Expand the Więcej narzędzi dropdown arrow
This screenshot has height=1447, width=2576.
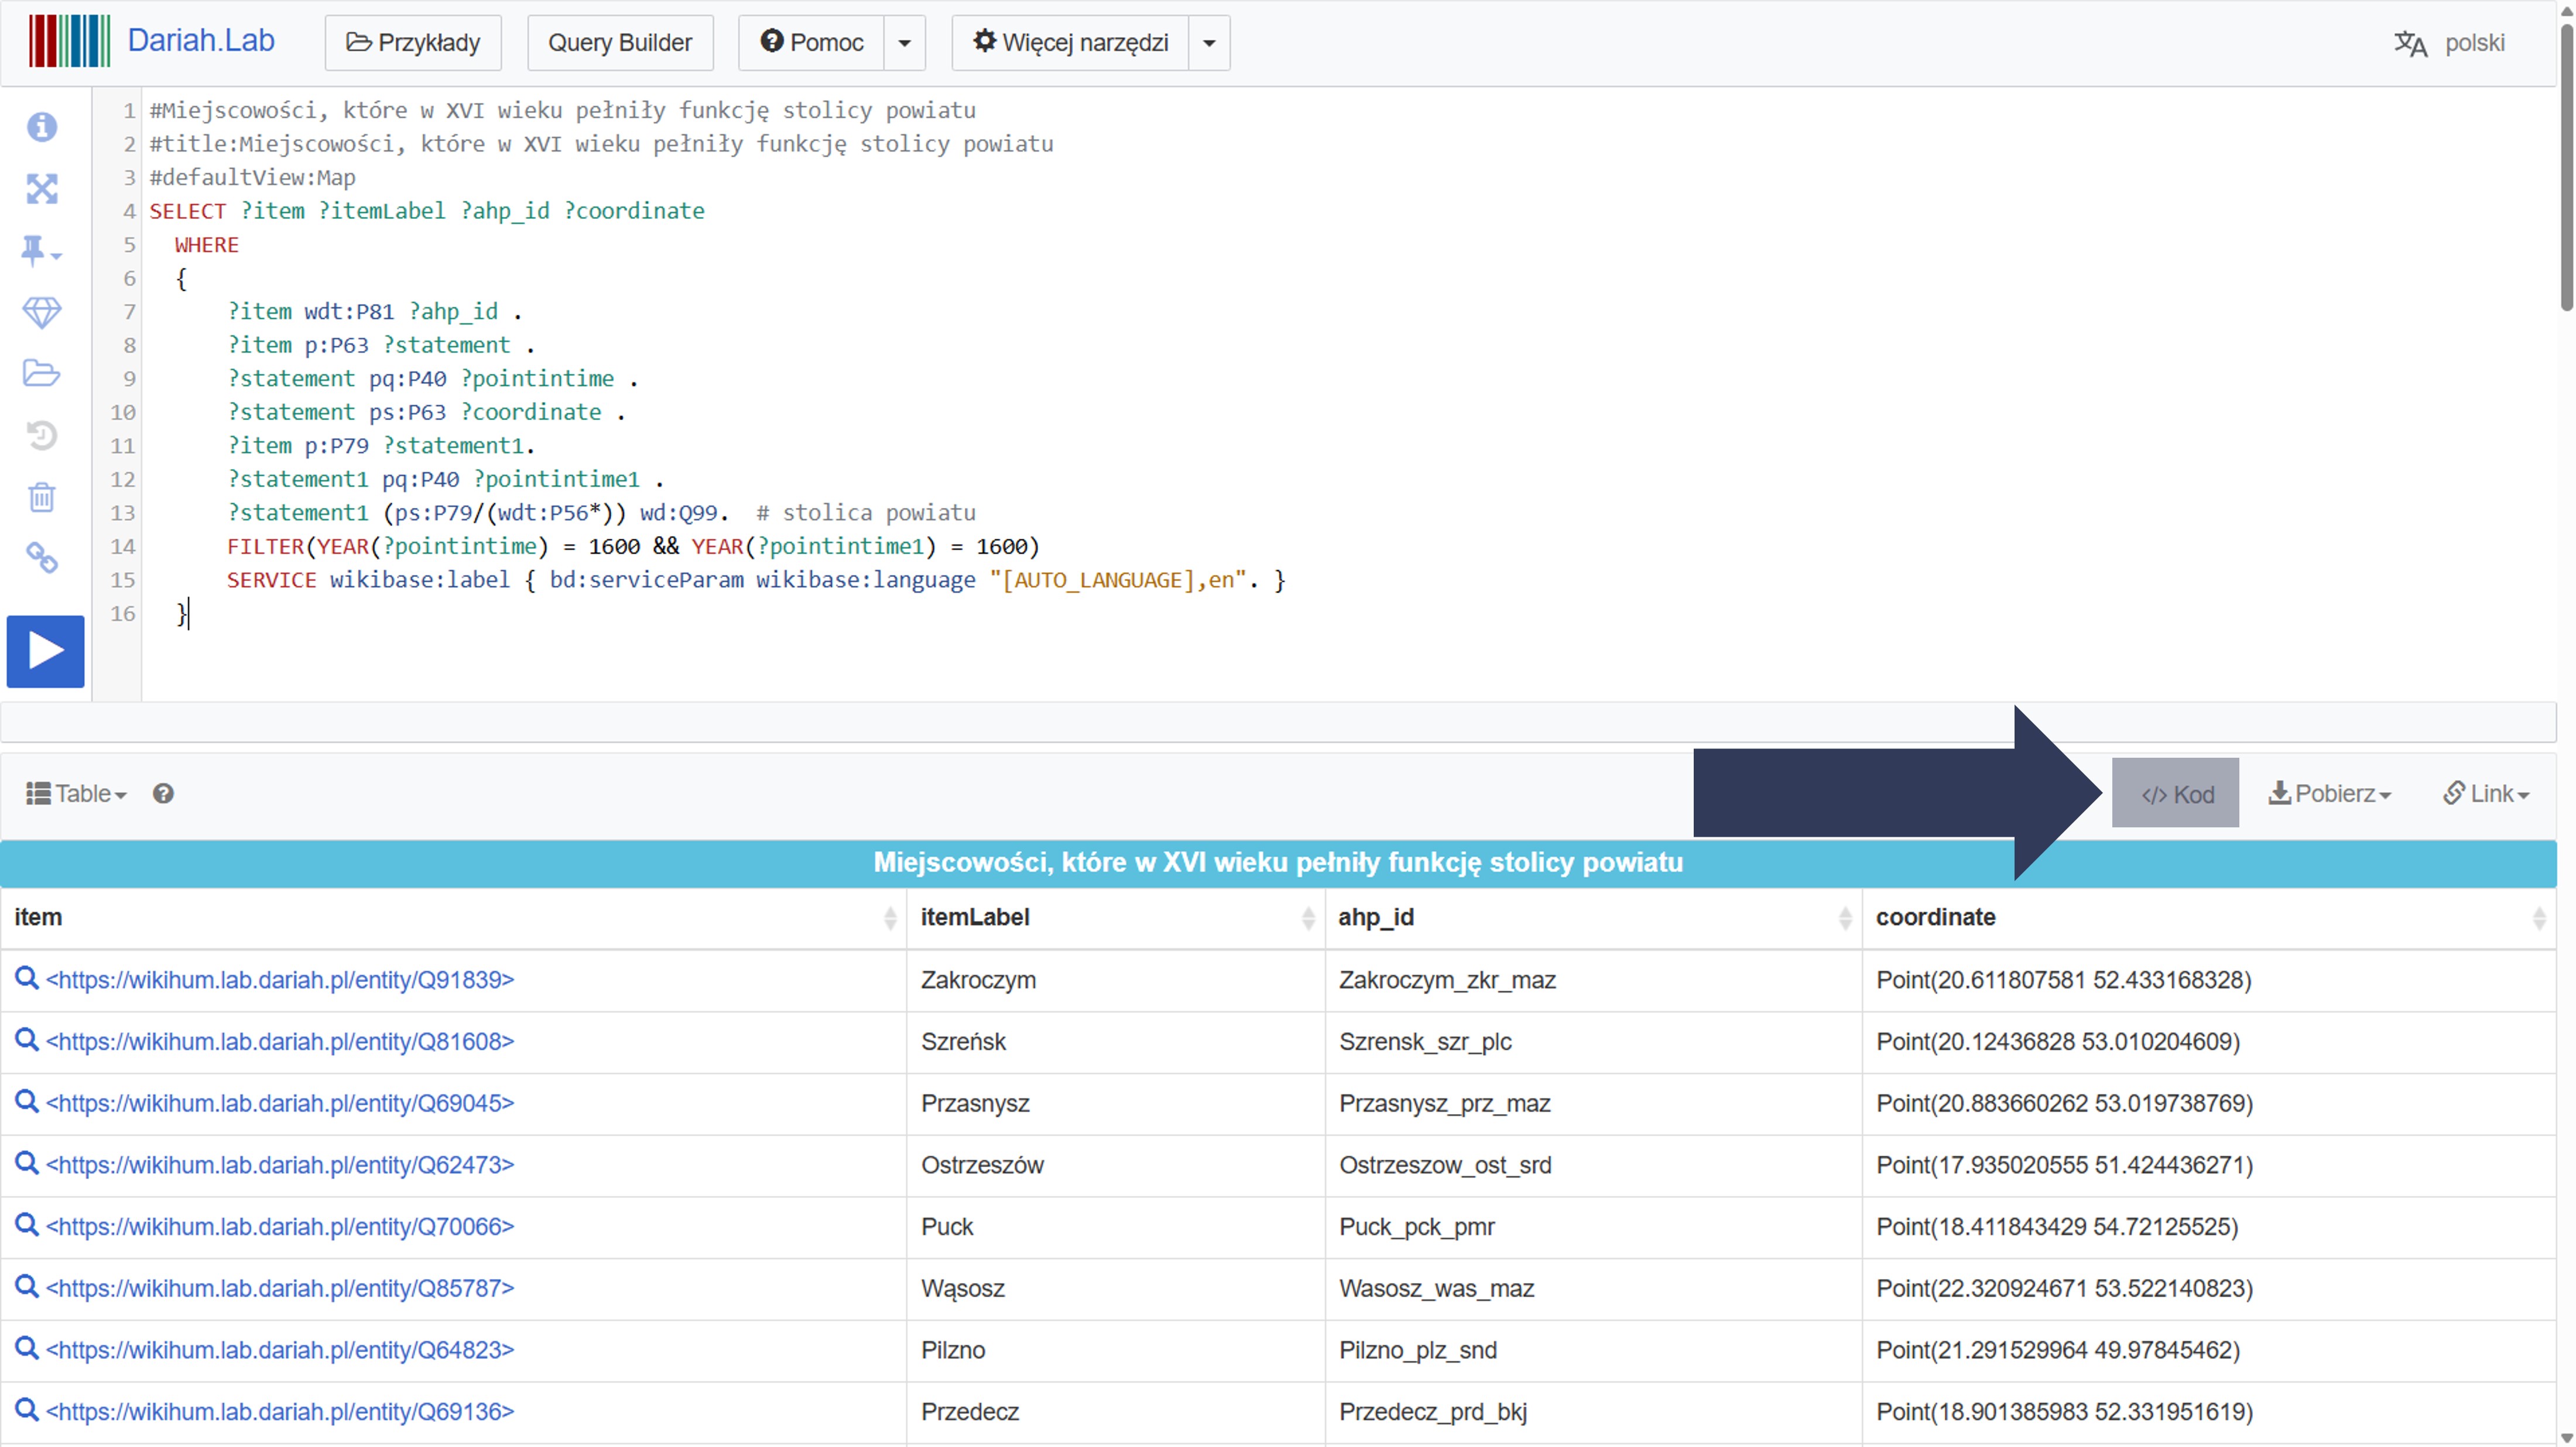(x=1208, y=43)
